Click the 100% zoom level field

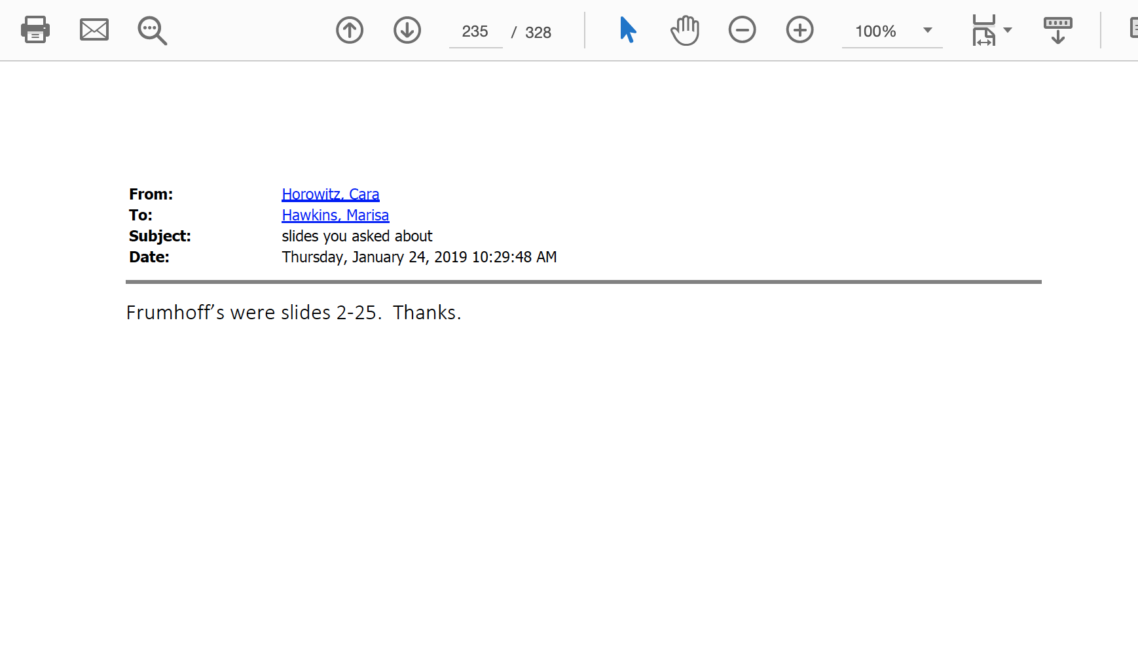click(x=876, y=31)
